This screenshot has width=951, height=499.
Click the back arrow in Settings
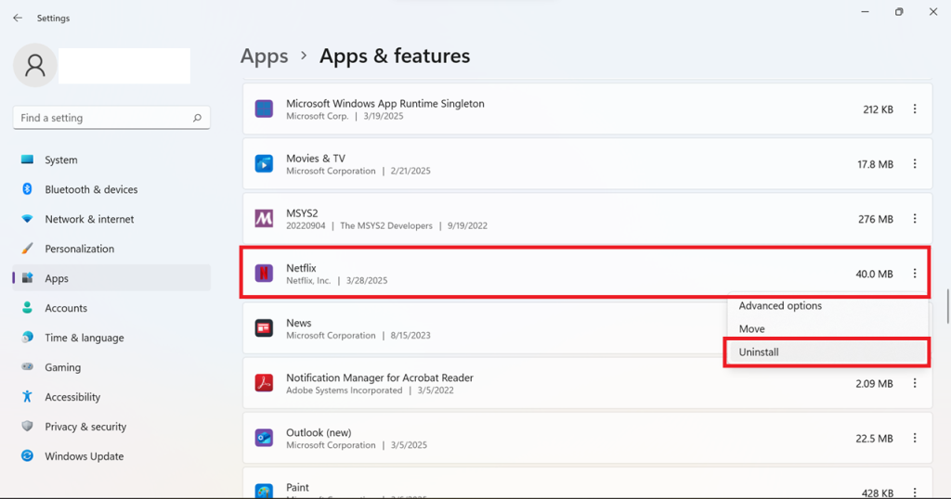pos(18,19)
